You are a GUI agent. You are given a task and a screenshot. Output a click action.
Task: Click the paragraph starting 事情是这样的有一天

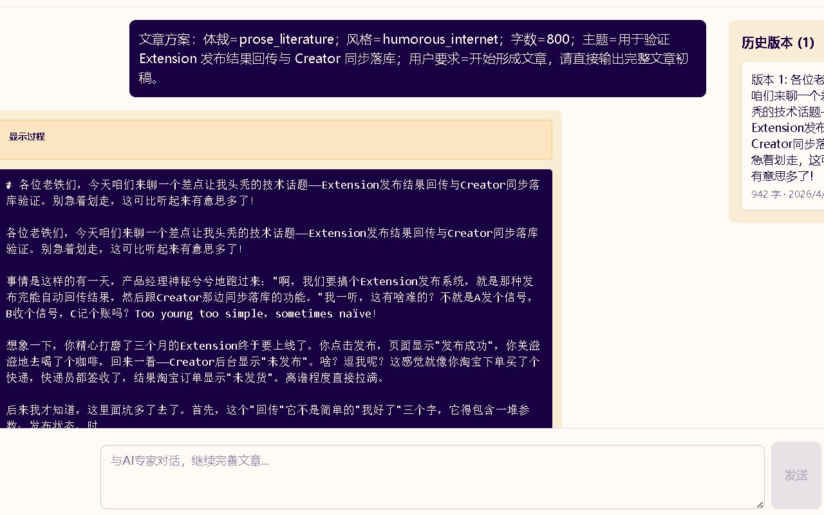click(270, 297)
